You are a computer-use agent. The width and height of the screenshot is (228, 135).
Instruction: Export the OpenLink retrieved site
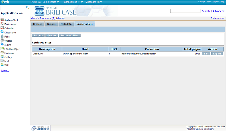(x=217, y=54)
